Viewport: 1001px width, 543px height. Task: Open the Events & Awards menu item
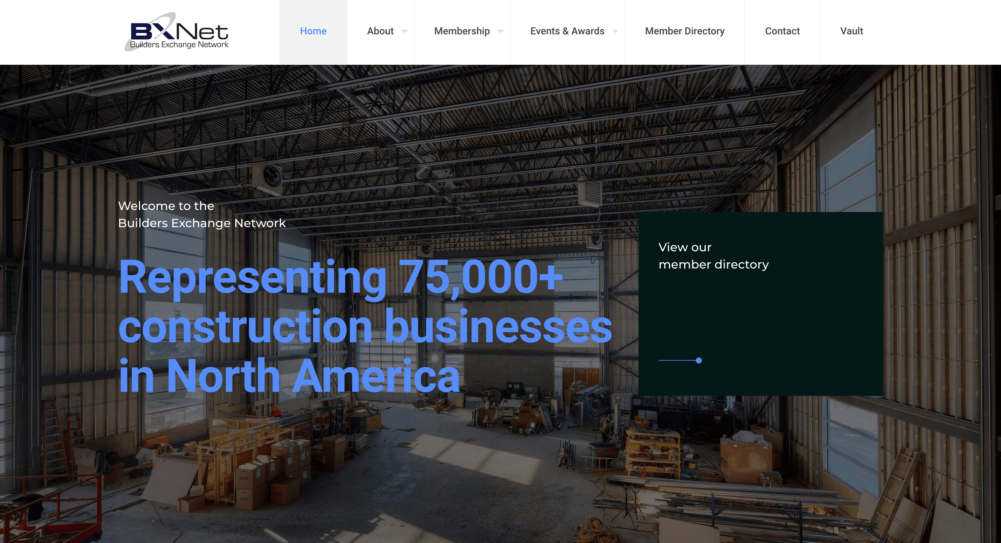point(567,31)
